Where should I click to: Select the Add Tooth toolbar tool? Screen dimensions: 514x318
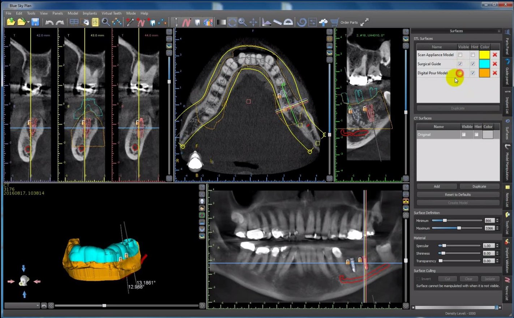153,22
